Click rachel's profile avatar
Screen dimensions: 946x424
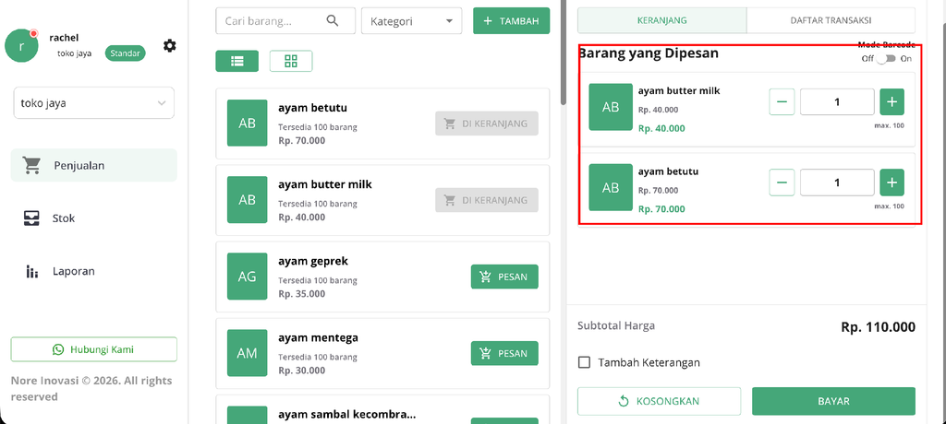pyautogui.click(x=22, y=45)
